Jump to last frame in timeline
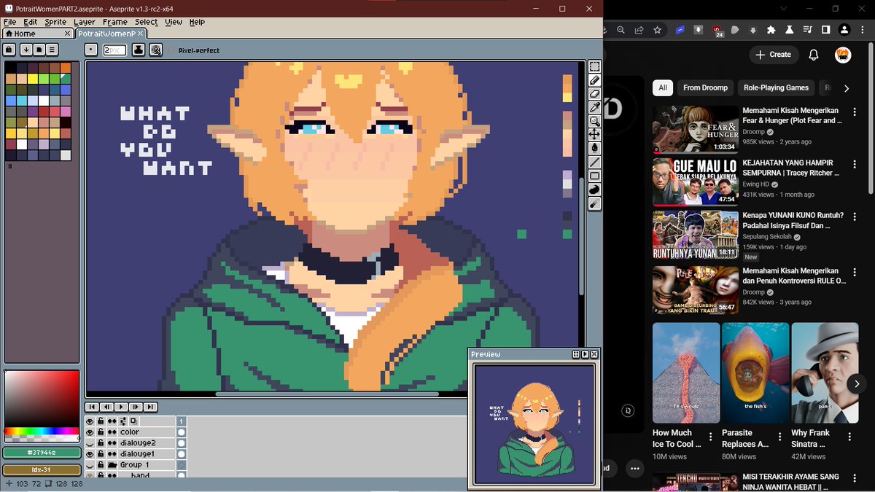This screenshot has width=875, height=492. (150, 407)
